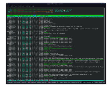Close the plero... bash tab
The width and height of the screenshot is (112, 91).
pyautogui.click(x=35, y=82)
